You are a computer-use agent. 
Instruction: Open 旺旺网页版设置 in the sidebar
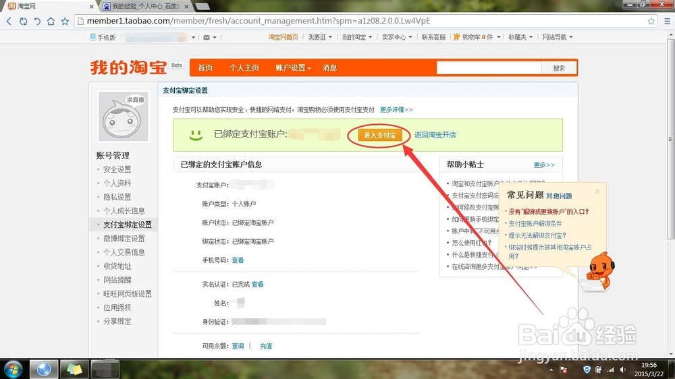[x=128, y=294]
